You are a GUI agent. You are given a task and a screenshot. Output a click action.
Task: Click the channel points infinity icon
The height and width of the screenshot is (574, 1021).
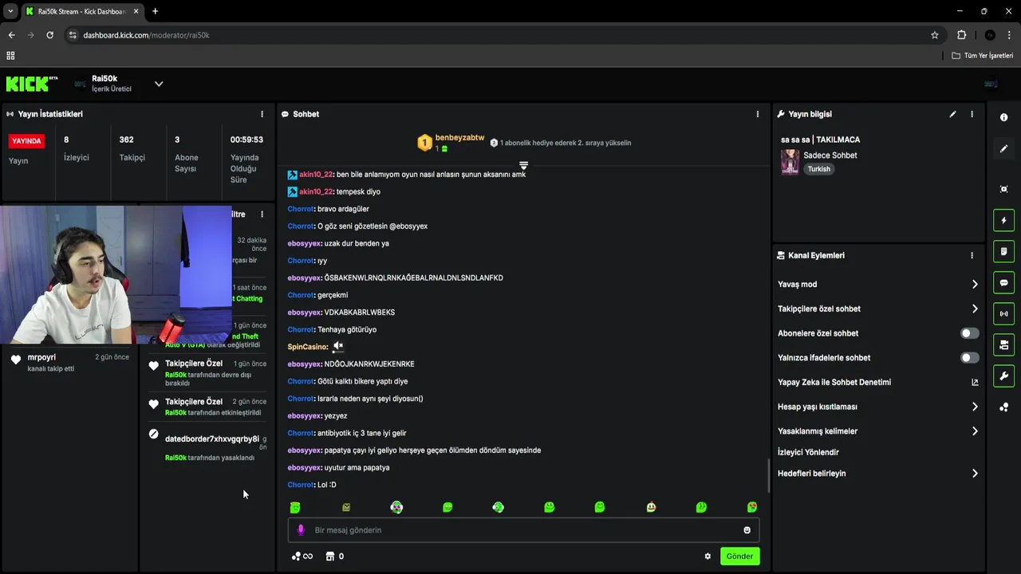coord(302,556)
